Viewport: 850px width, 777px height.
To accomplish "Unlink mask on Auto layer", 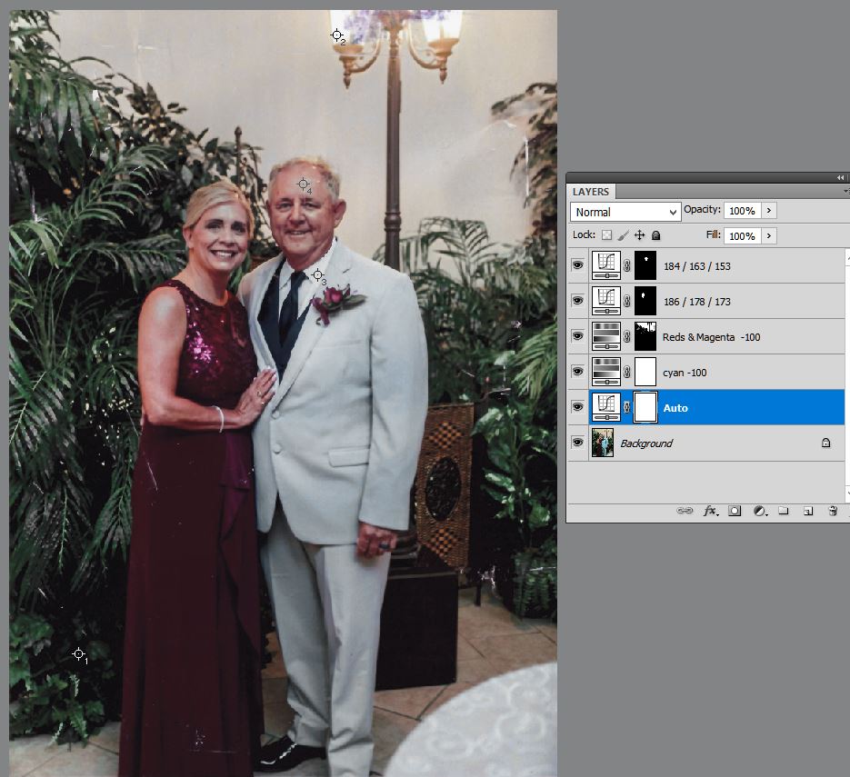I will point(627,407).
